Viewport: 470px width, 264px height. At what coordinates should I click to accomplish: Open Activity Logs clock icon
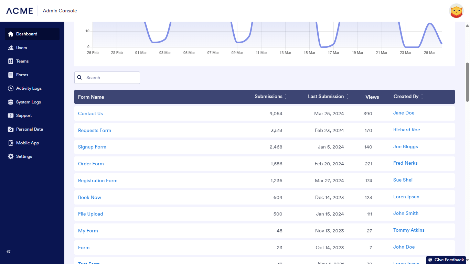(11, 88)
